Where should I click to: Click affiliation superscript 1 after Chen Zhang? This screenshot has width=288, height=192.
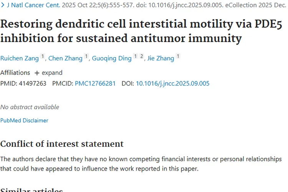(x=86, y=57)
